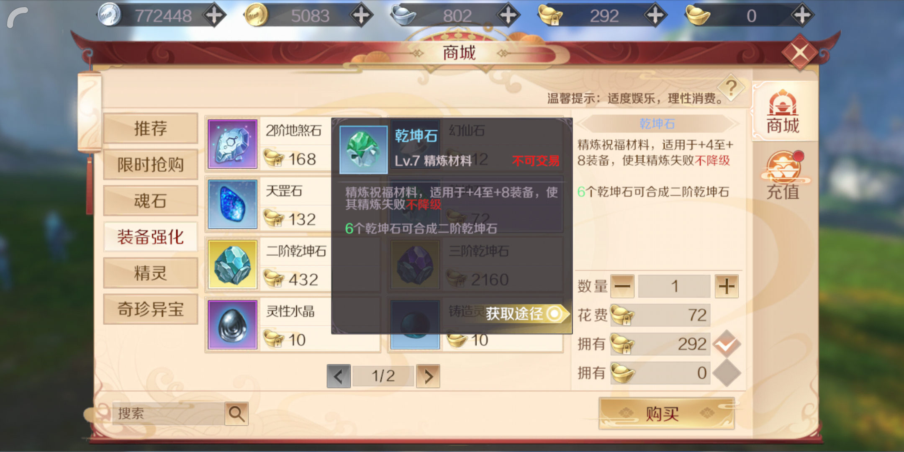Open the 充值 recharge icon

coord(783,176)
